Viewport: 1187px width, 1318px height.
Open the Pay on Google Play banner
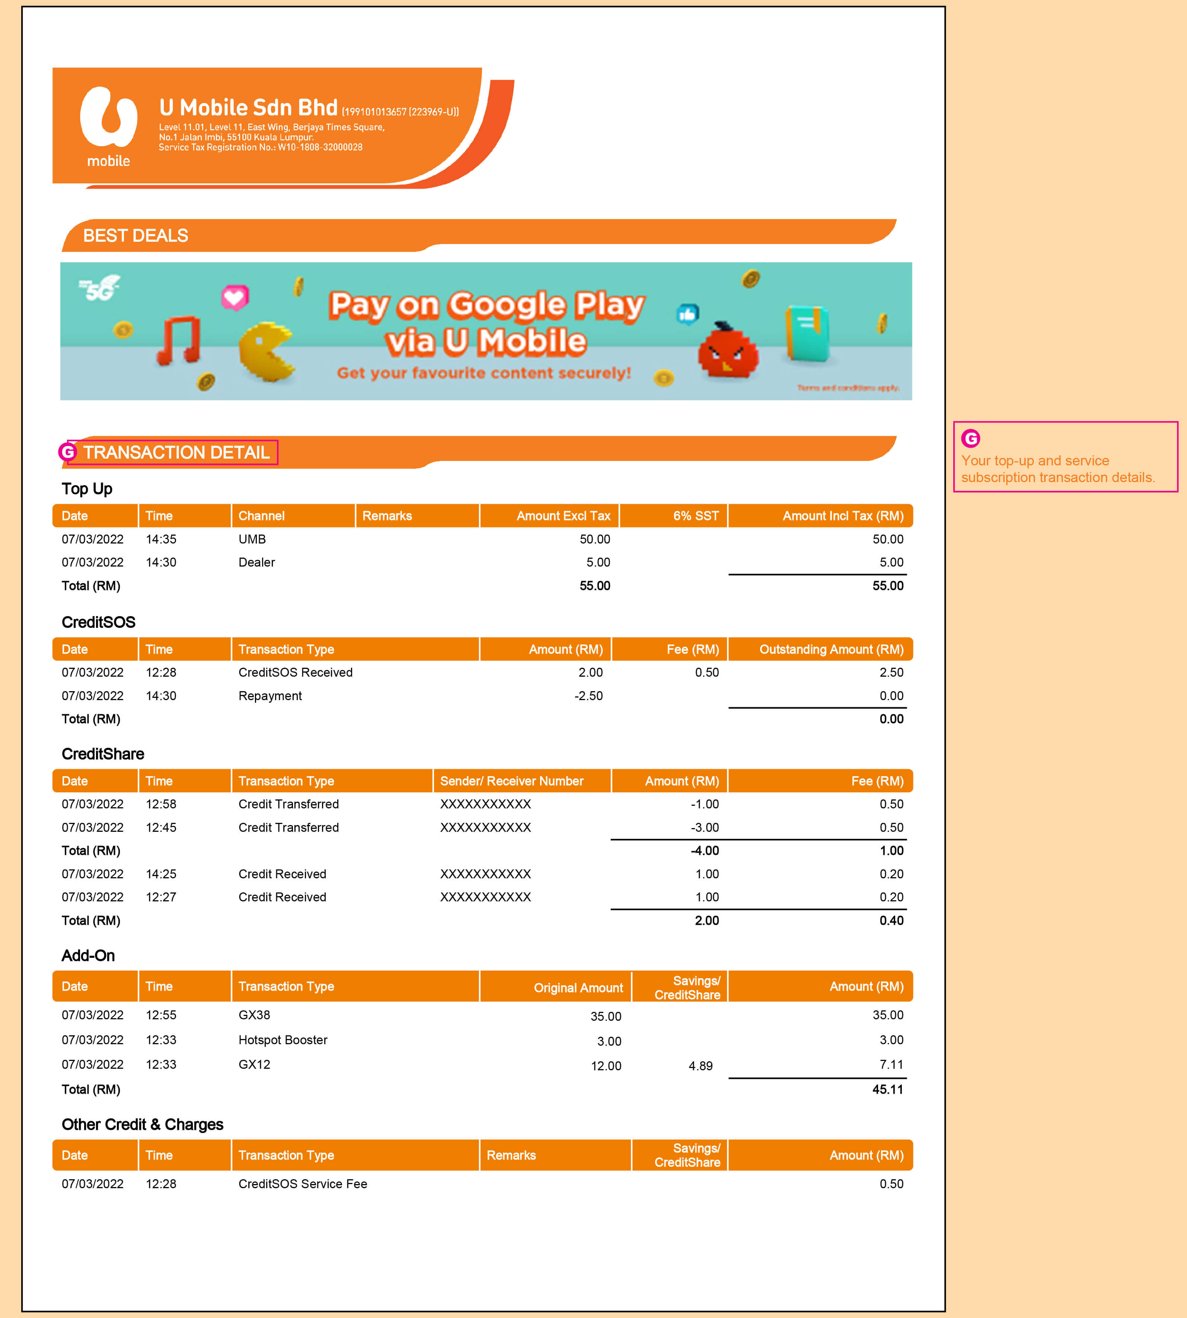click(486, 331)
